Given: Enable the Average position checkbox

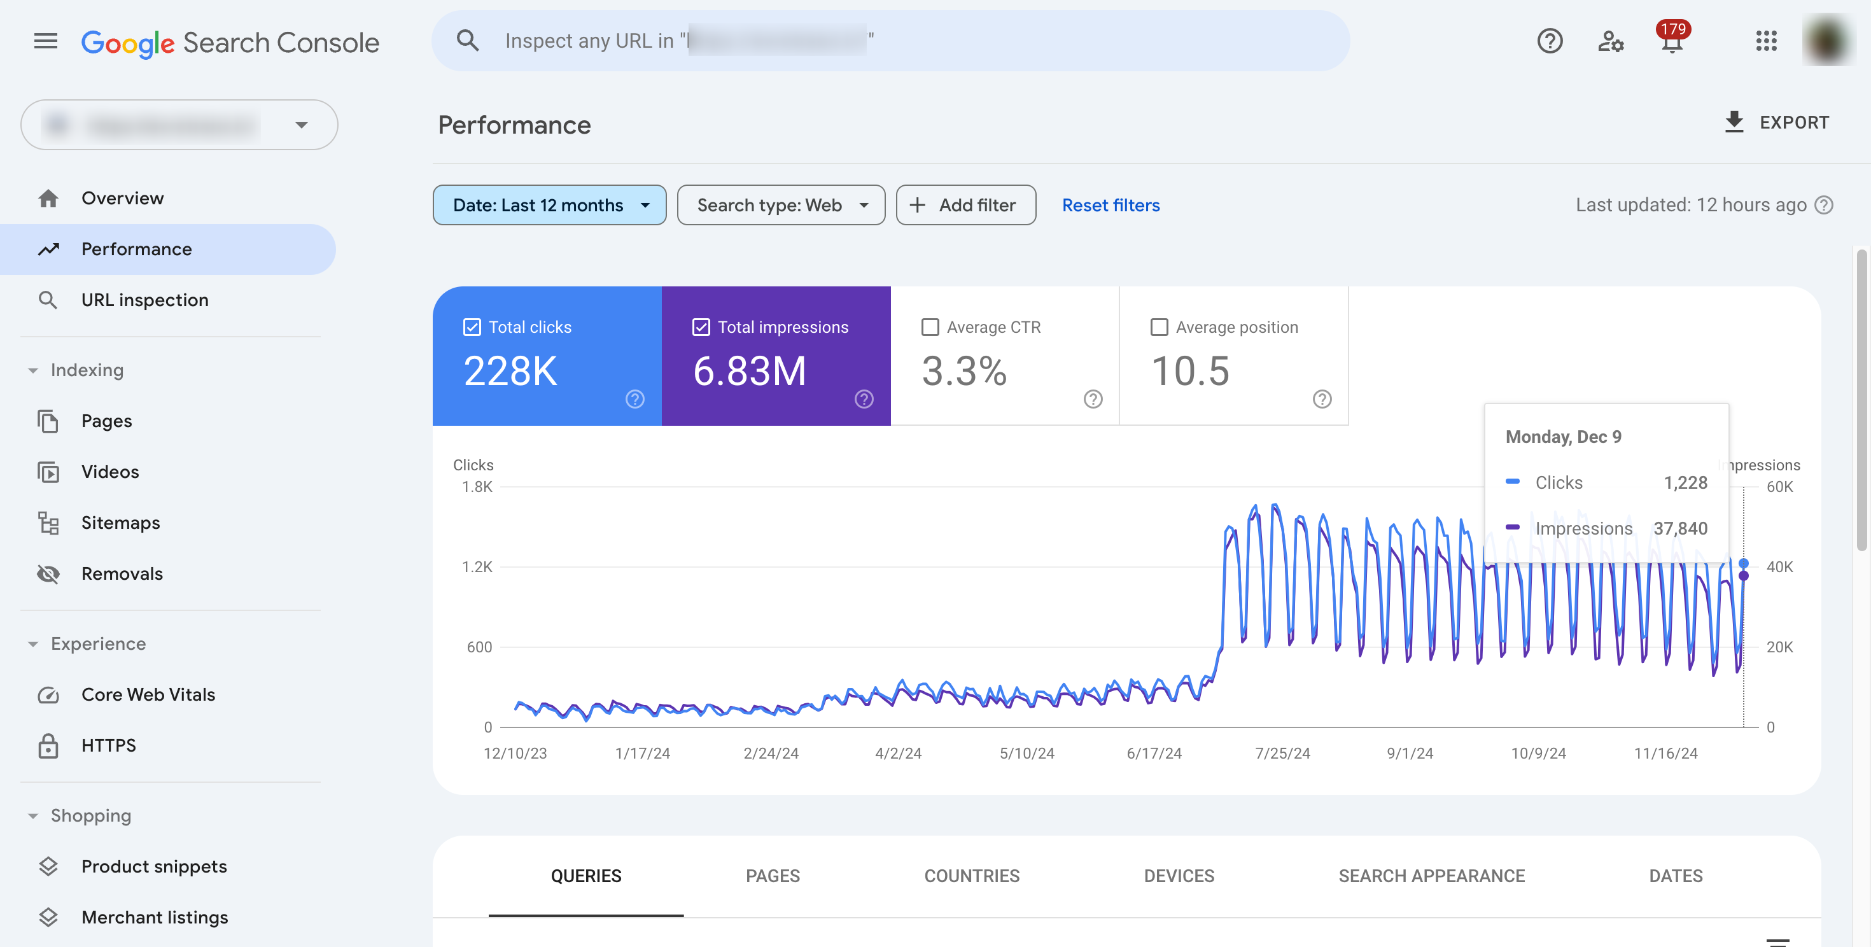Looking at the screenshot, I should pyautogui.click(x=1160, y=328).
